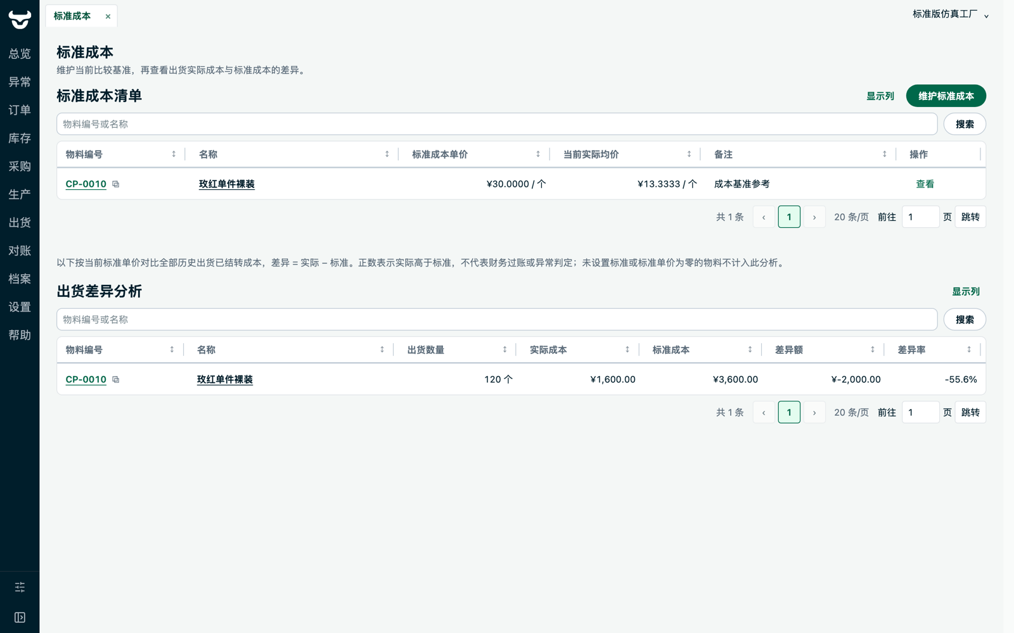The image size is (1014, 633).
Task: Open 采购 in the sidebar
Action: pyautogui.click(x=20, y=166)
